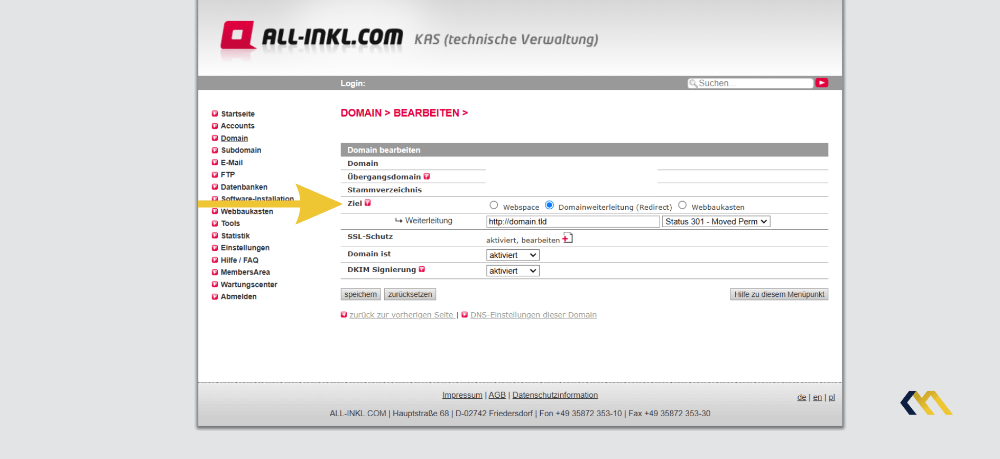Click the magnifier icon in the search box
This screenshot has height=459, width=1000.
coord(693,83)
